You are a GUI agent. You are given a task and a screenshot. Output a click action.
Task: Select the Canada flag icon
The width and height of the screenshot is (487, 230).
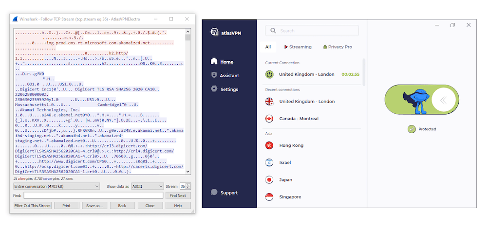pyautogui.click(x=269, y=119)
